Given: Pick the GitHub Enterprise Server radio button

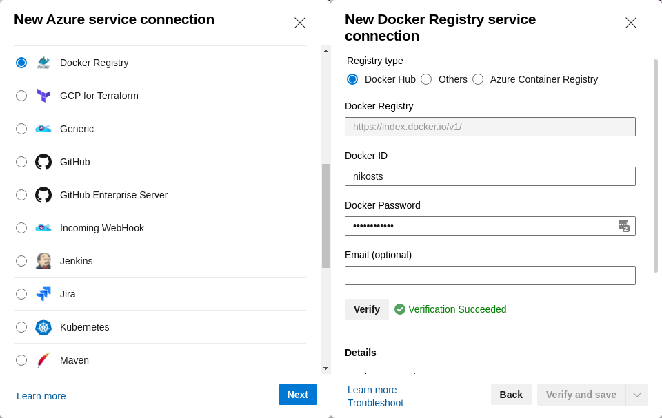Looking at the screenshot, I should pos(21,195).
